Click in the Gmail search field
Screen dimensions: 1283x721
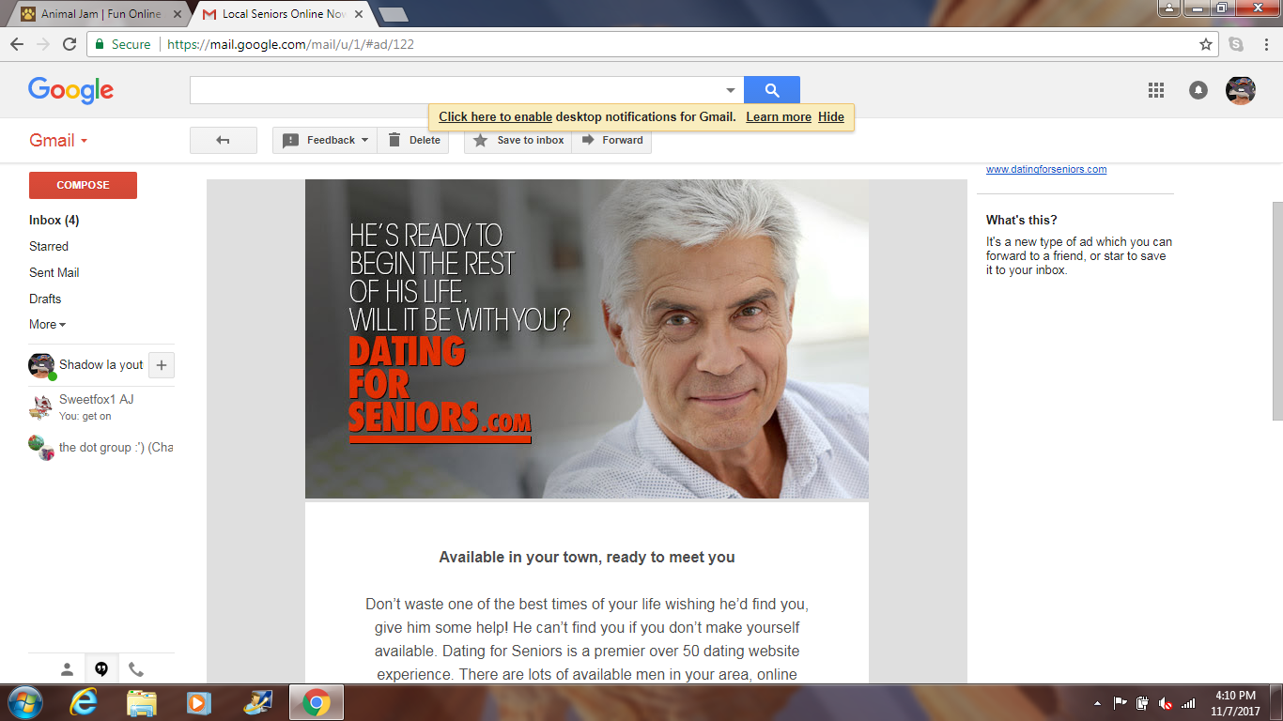pyautogui.click(x=456, y=90)
